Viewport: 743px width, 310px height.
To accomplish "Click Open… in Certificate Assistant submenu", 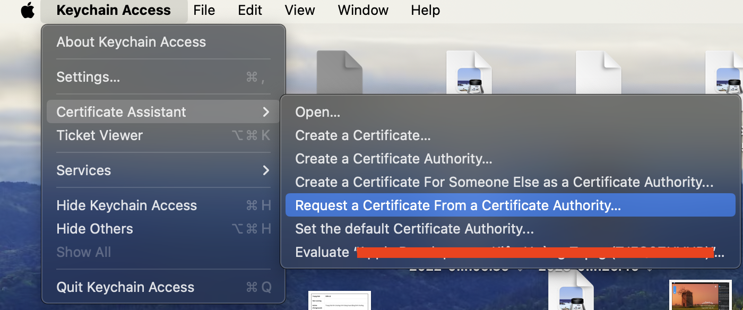I will [x=511, y=112].
